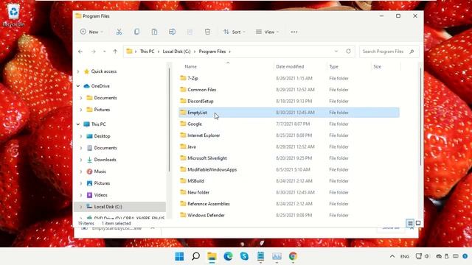Image resolution: width=472 pixels, height=265 pixels.
Task: Go back with the left arrow
Action: click(x=80, y=52)
